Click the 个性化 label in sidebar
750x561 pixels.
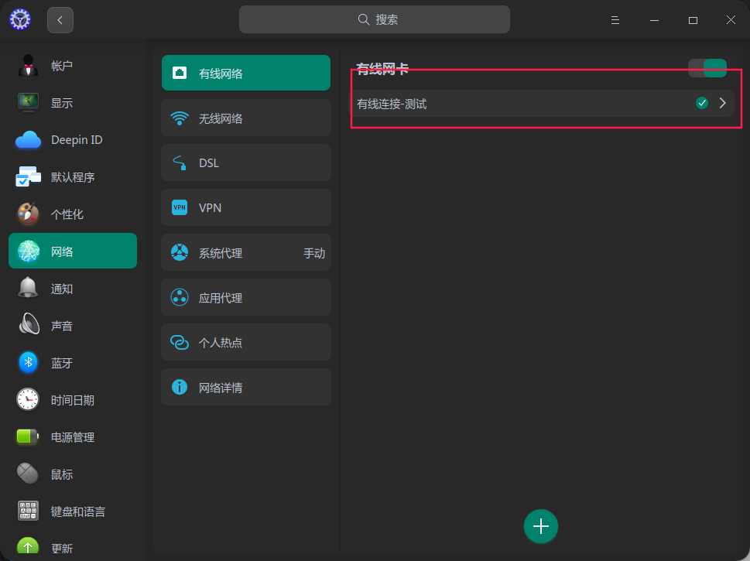pyautogui.click(x=67, y=214)
